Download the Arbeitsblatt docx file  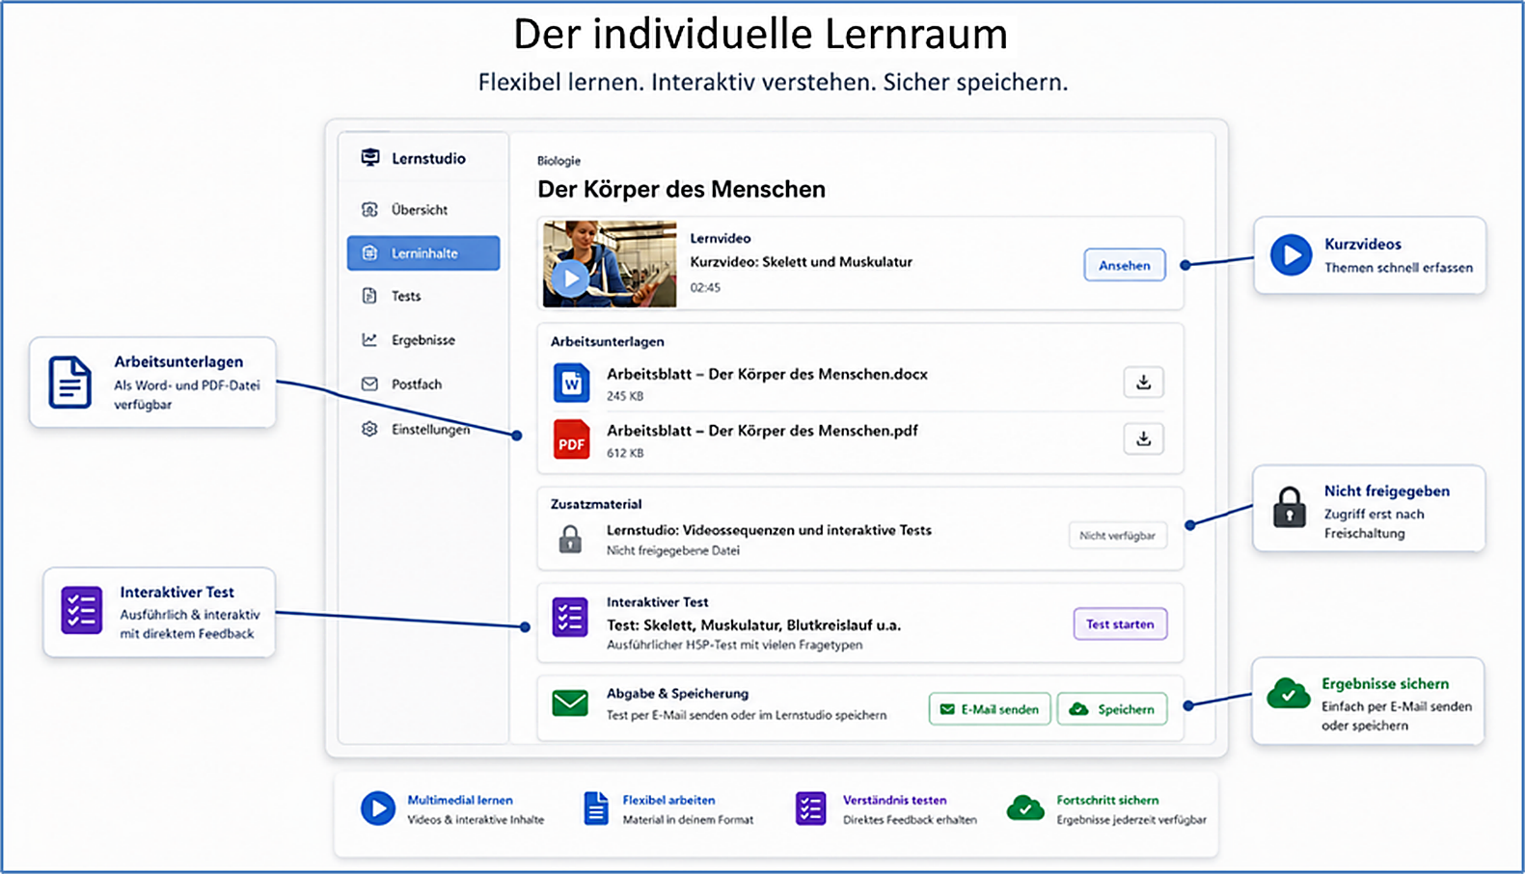[x=1143, y=383]
